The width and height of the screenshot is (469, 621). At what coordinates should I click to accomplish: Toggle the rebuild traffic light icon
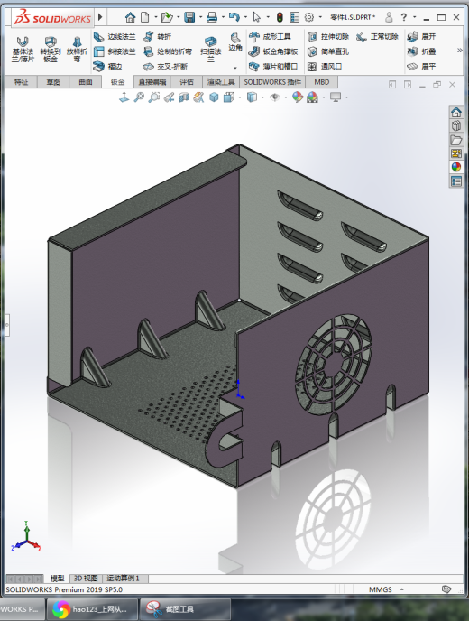pyautogui.click(x=280, y=17)
